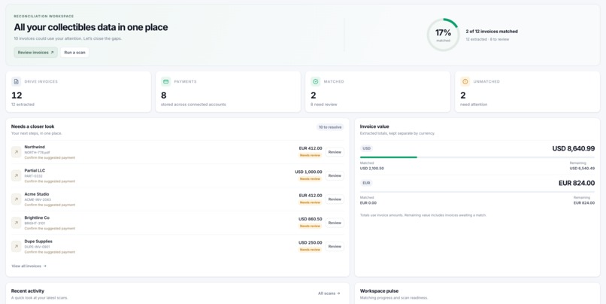Click the 'BRIGHT-3101' invoice number
Image resolution: width=606 pixels, height=304 pixels.
(x=35, y=223)
